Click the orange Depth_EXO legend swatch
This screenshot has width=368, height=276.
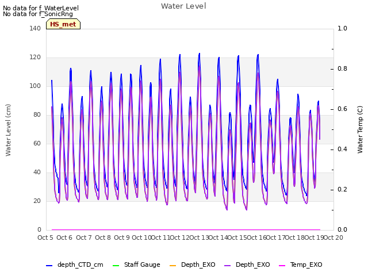coord(172,265)
